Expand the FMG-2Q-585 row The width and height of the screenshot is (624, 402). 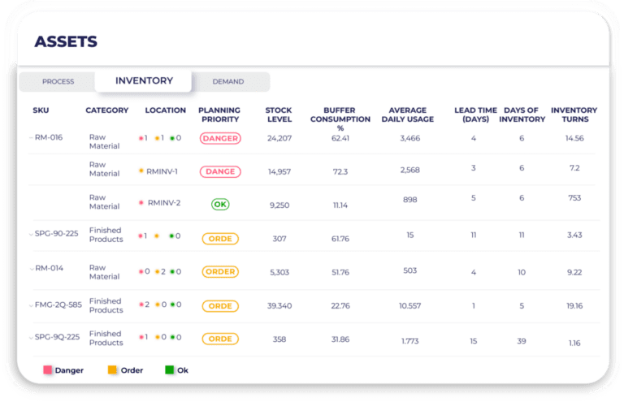pyautogui.click(x=31, y=305)
